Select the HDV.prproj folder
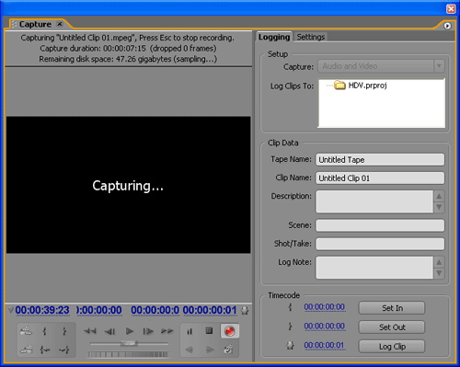This screenshot has height=367, width=460. [x=361, y=86]
